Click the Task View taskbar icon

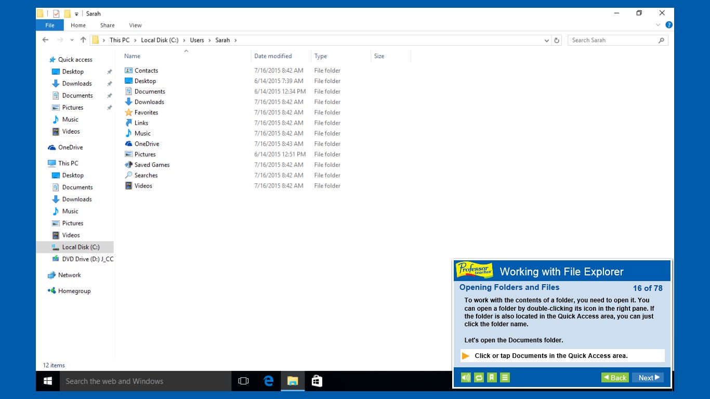tap(243, 381)
